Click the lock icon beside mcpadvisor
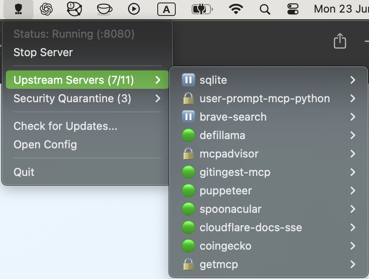 coord(188,154)
